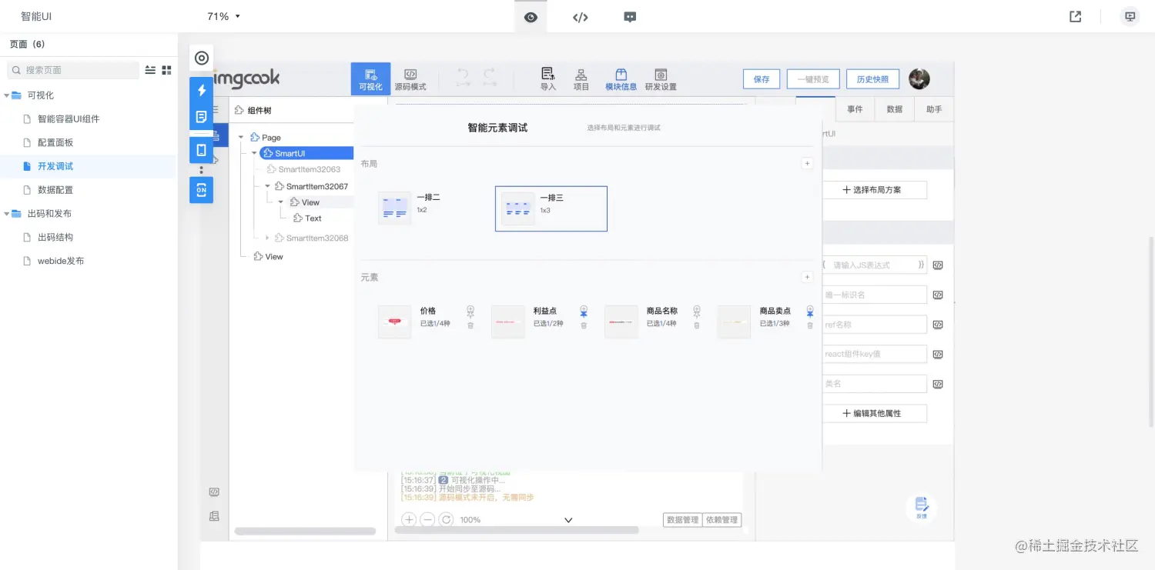Click the 保存 save button
The height and width of the screenshot is (570, 1155).
tap(761, 78)
